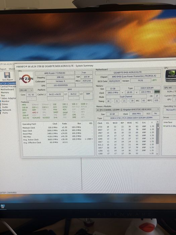The width and height of the screenshot is (176, 235).
Task: Click the Stepping value VMR-B2
Action: (x=60, y=77)
